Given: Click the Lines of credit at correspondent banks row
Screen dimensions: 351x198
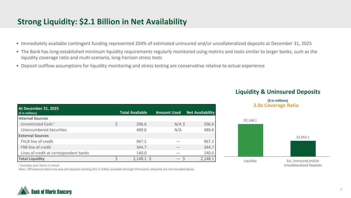Looking at the screenshot, I should tap(116, 153).
